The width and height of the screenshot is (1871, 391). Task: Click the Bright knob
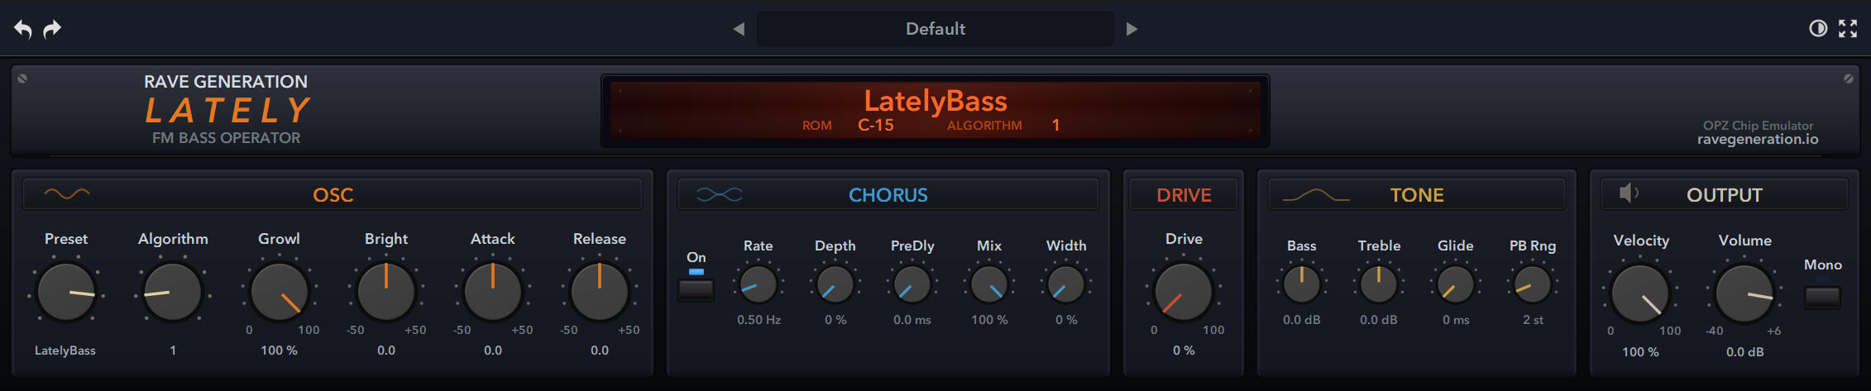click(x=386, y=292)
